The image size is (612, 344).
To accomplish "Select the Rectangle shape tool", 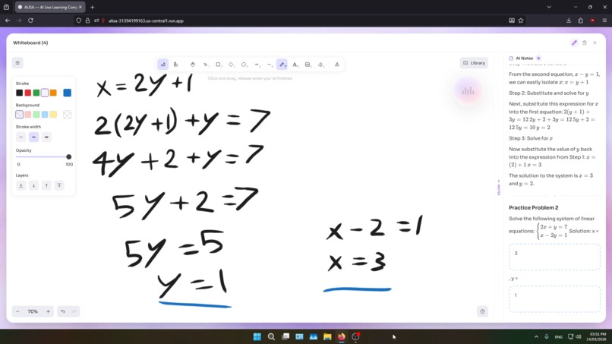I will [218, 65].
